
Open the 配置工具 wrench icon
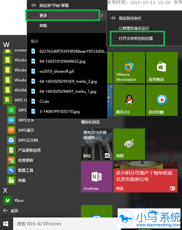click(x=11, y=170)
